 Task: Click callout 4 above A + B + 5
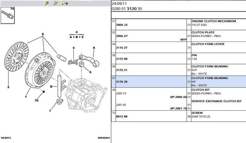[x=76, y=32]
